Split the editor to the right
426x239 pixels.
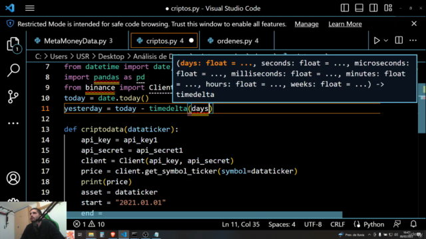(x=399, y=40)
